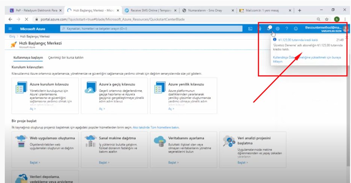Click the Kullandıkça Öde upgrade link
Image resolution: width=351 pixels, height=183 pixels.
307,59
